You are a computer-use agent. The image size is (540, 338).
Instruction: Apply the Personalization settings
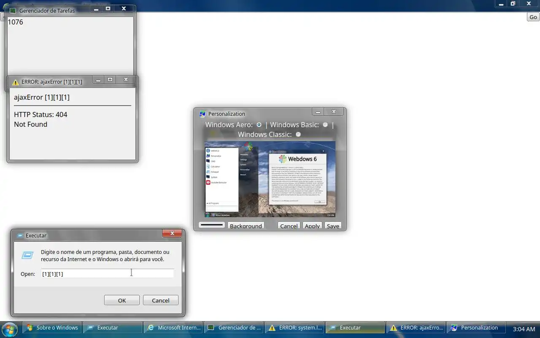pyautogui.click(x=312, y=226)
